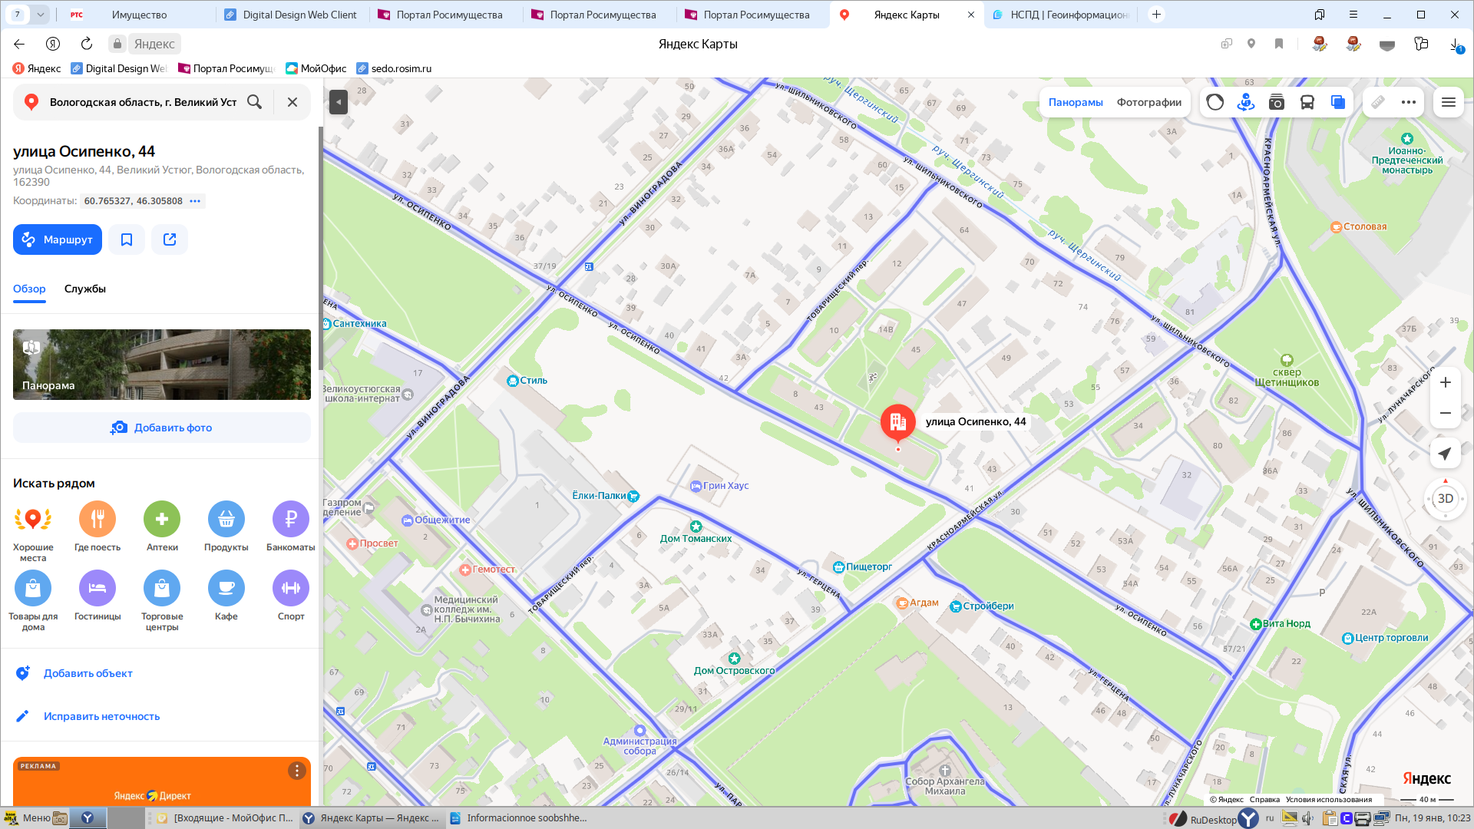Expand coordinates options three dots
The width and height of the screenshot is (1474, 829).
coord(195,201)
